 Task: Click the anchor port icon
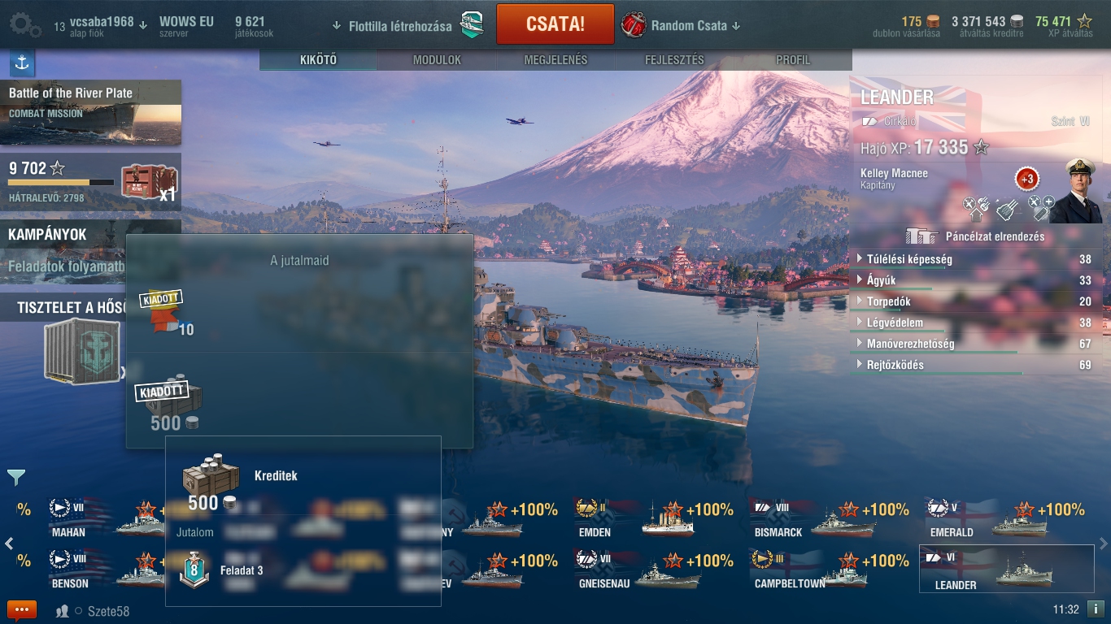(22, 63)
